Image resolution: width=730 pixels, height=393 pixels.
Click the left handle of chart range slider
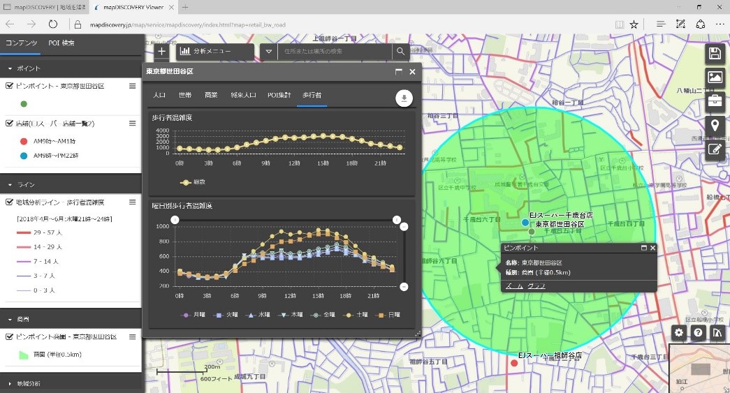[175, 221]
